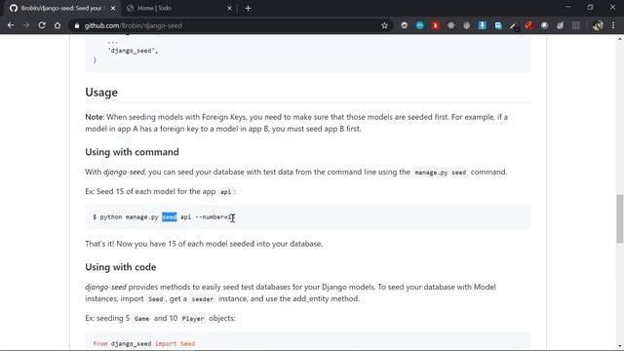Open the blue overlapping windows extension
This screenshot has width=624, height=351.
click(498, 25)
